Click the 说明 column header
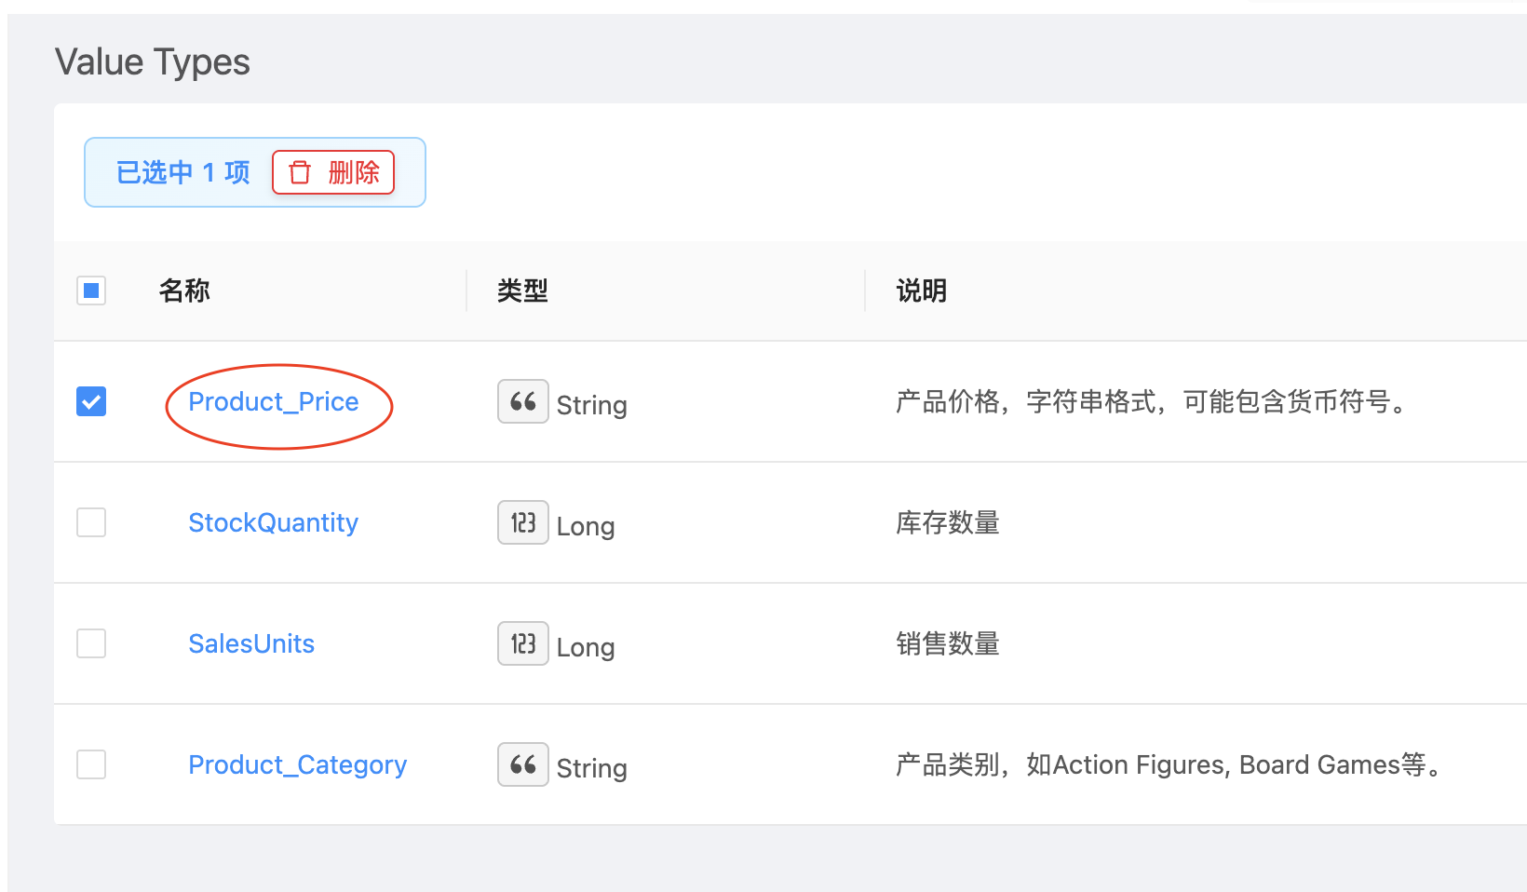Screen dimensions: 1527x892 [922, 291]
